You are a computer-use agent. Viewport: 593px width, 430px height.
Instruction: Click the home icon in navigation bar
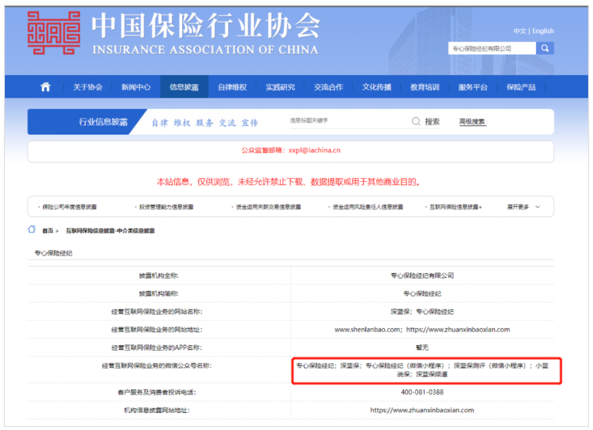(x=46, y=87)
